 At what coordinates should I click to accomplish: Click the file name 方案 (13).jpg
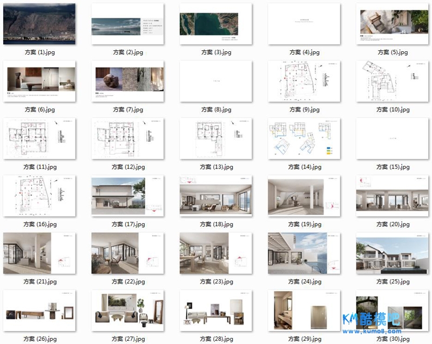click(x=216, y=167)
